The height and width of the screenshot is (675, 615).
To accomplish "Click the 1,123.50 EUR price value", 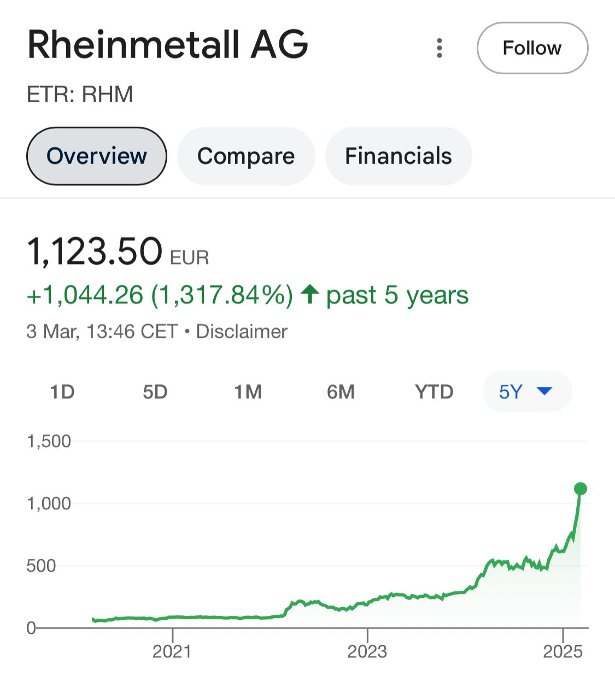I will point(118,252).
